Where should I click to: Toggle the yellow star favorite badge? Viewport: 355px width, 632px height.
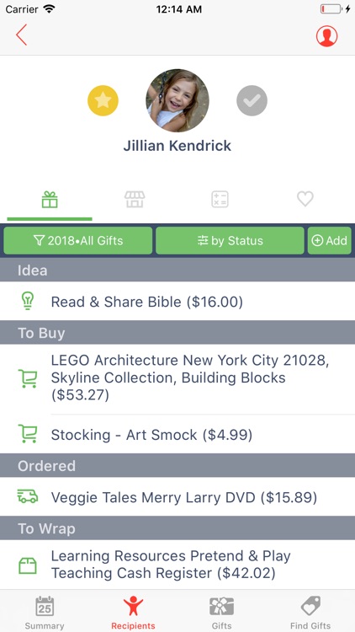(103, 101)
